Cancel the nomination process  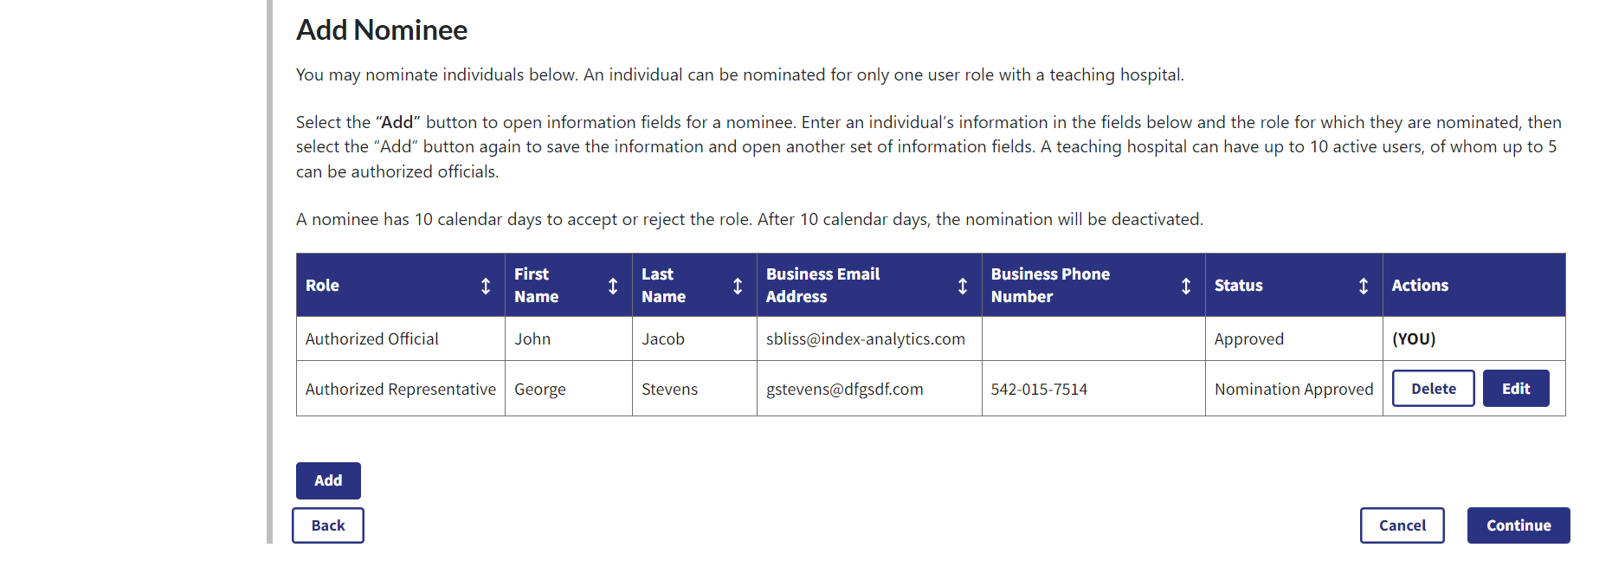(x=1402, y=525)
